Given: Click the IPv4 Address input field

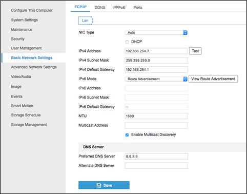Looking at the screenshot, I should click(156, 51).
